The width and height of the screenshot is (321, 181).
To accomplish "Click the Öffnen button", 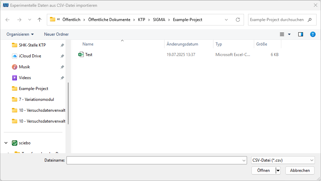I will point(263,170).
